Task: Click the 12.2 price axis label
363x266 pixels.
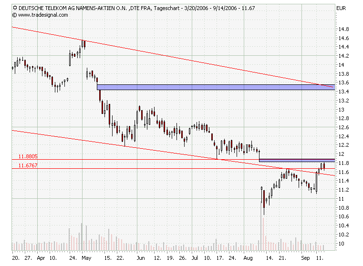Action: tap(343, 145)
